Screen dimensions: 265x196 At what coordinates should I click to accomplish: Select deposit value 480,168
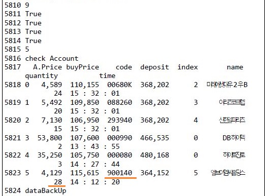point(155,155)
